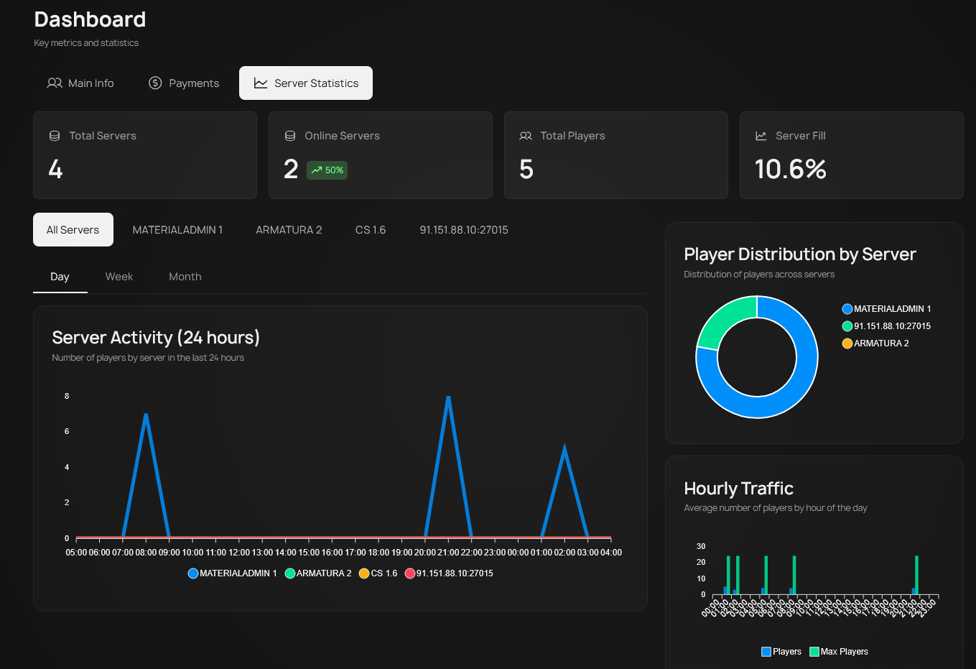Click the server icon on Total Servers card

click(54, 135)
